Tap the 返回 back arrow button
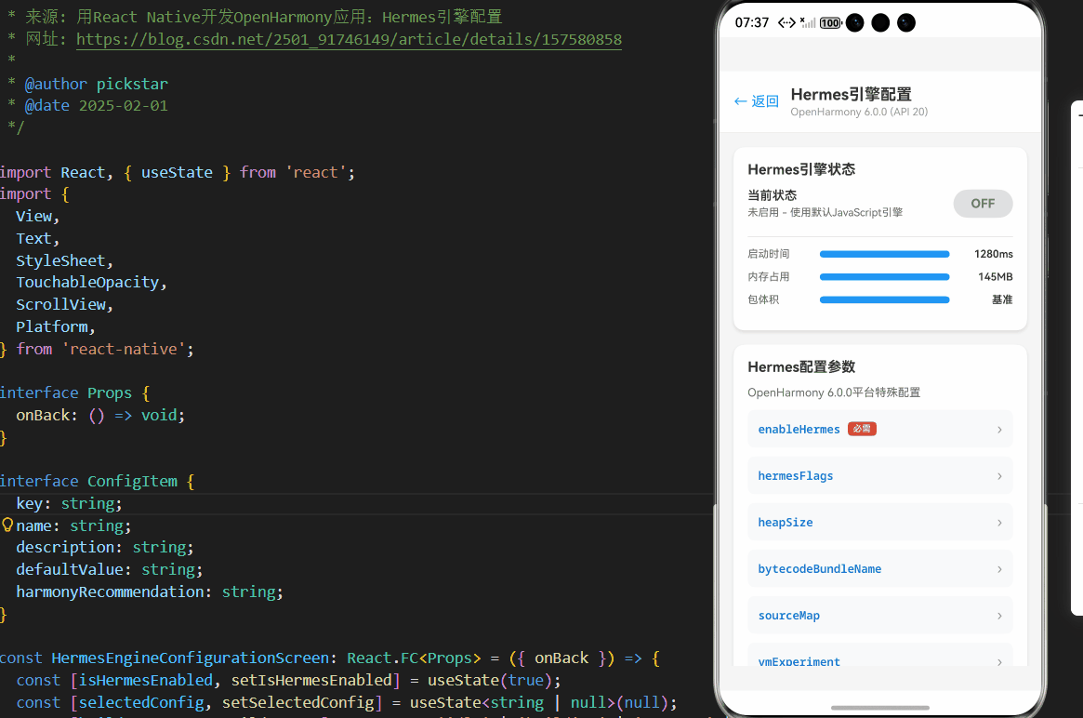The width and height of the screenshot is (1083, 718). point(757,100)
